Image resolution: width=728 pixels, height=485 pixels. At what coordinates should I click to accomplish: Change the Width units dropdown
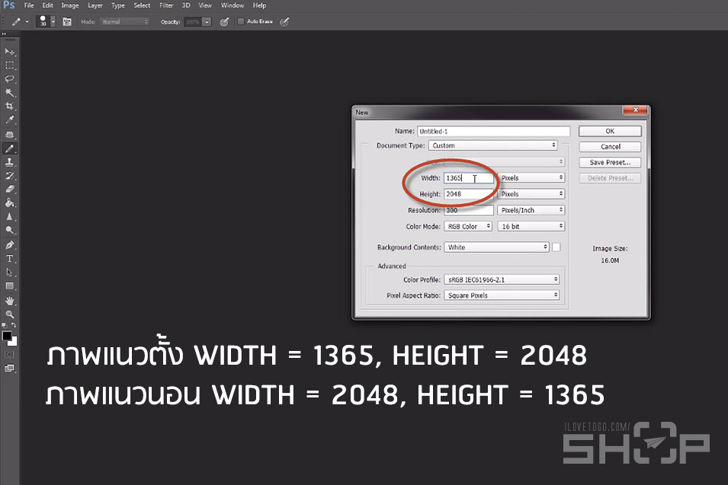(x=531, y=178)
